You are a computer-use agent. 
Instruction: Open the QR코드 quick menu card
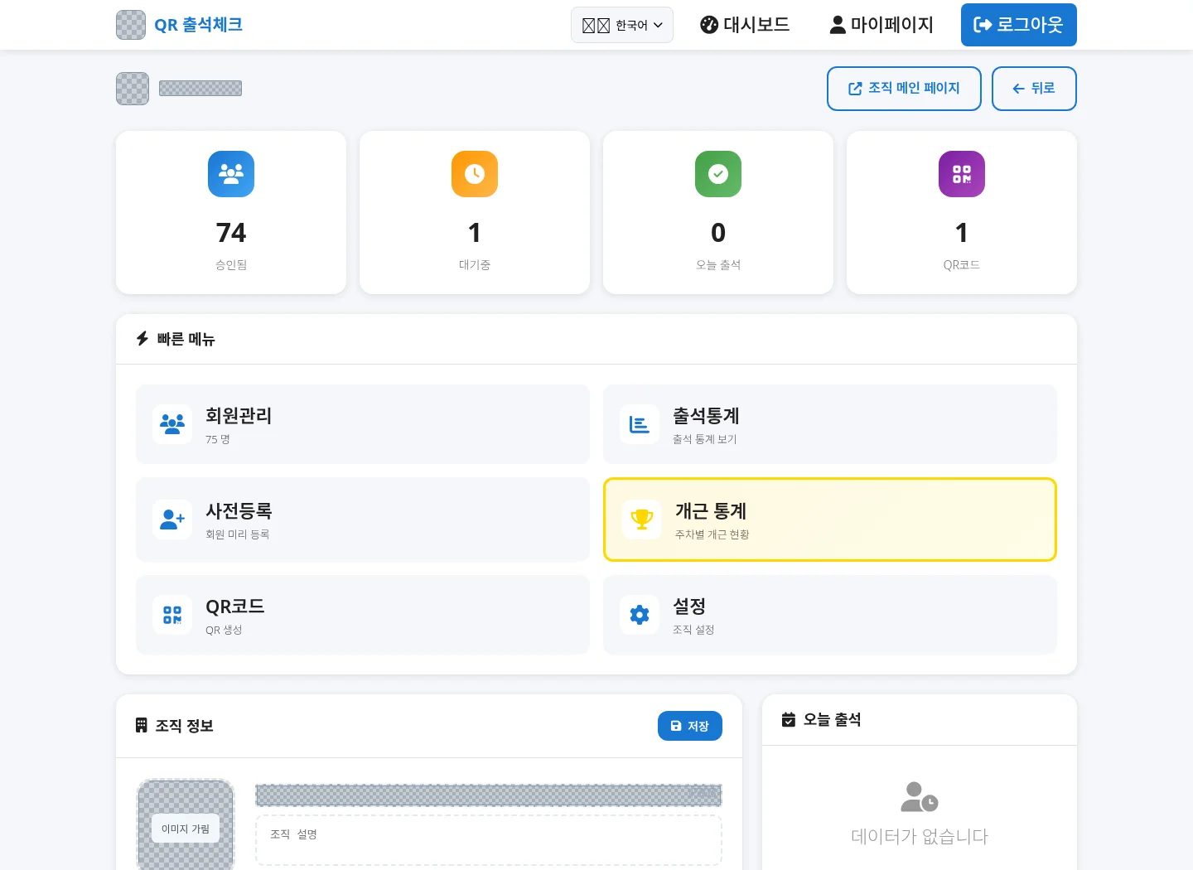click(x=363, y=615)
